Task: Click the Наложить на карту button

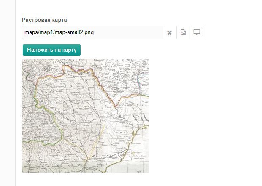Action: pyautogui.click(x=51, y=50)
